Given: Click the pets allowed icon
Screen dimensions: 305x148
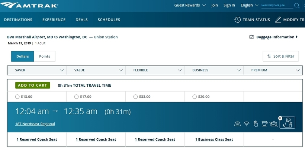Looking at the screenshot, I should [x=287, y=122].
